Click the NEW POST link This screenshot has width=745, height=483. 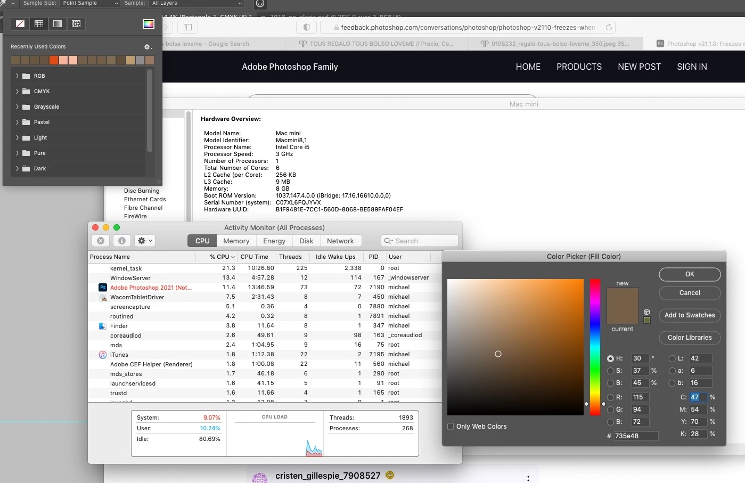click(x=639, y=67)
